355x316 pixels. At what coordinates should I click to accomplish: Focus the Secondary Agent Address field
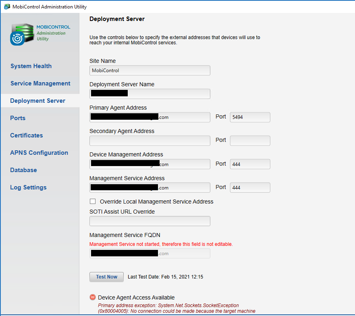pos(149,141)
